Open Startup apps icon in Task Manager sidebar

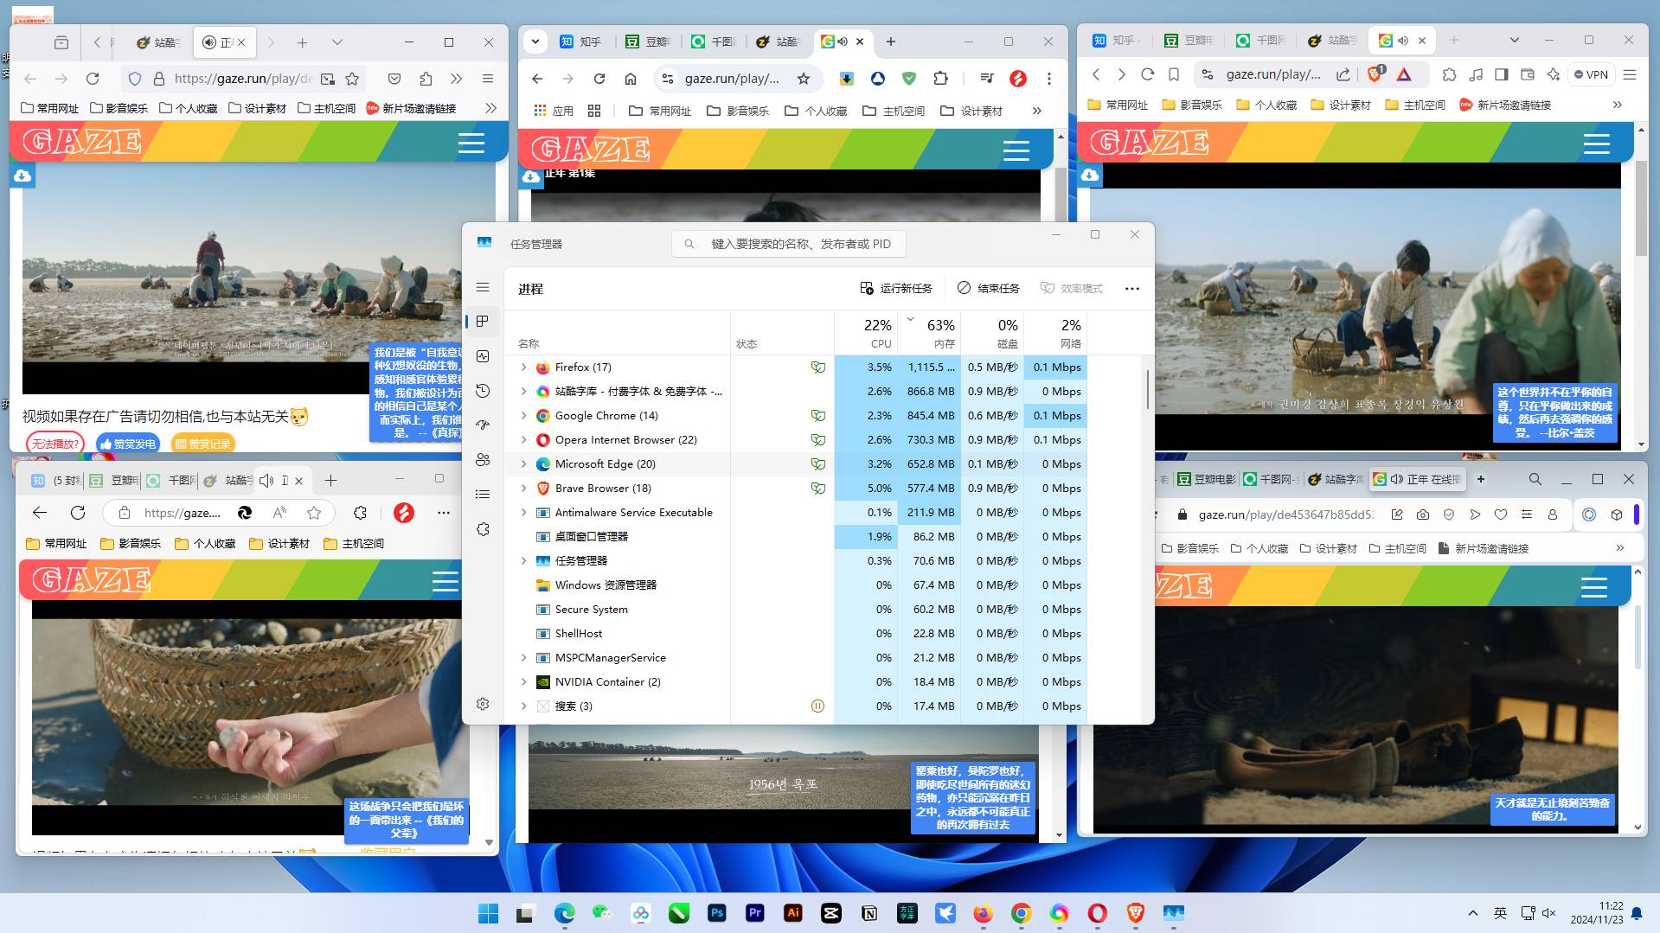click(x=483, y=425)
